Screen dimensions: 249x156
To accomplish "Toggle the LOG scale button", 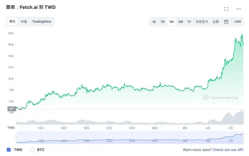I will pyautogui.click(x=238, y=21).
